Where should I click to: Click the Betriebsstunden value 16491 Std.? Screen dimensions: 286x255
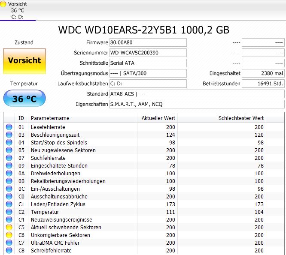[263, 84]
